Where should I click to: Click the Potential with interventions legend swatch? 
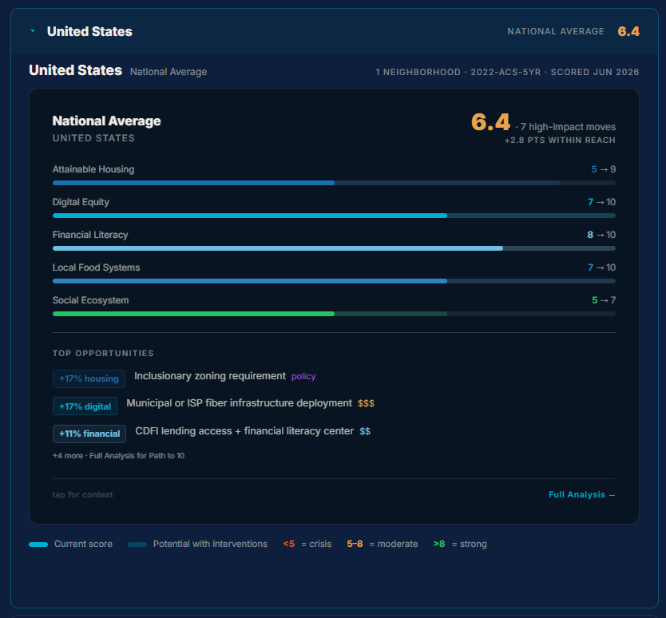[137, 545]
